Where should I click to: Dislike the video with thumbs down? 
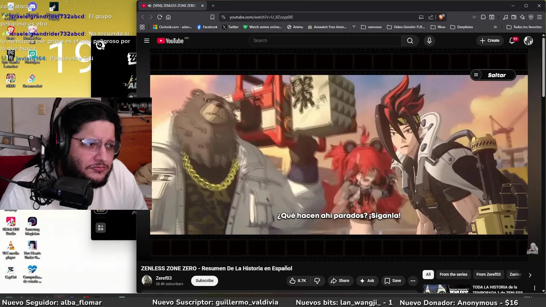pos(317,281)
